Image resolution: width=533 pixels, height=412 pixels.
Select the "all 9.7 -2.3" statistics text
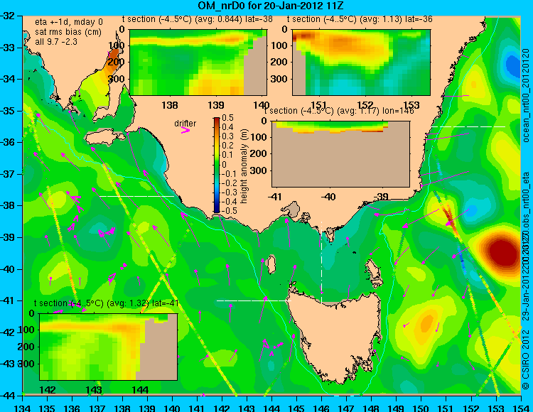click(56, 42)
